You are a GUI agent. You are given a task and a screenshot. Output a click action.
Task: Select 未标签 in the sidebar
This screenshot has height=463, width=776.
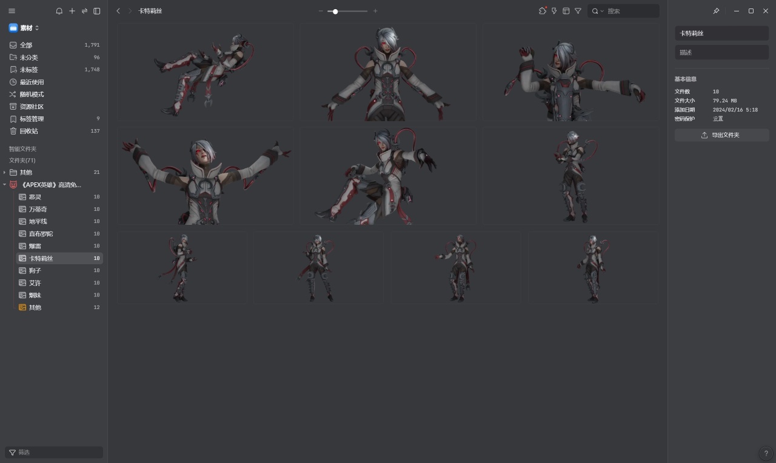click(x=54, y=70)
